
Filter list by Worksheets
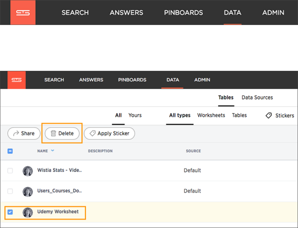tap(211, 116)
